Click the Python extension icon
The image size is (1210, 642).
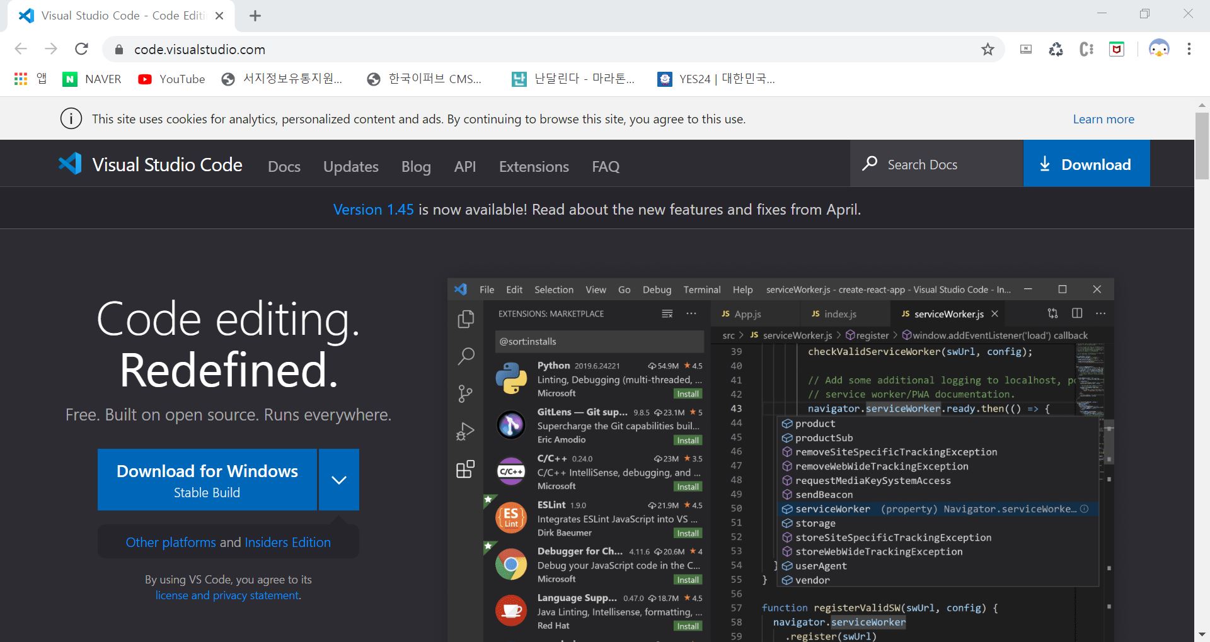[x=511, y=378]
